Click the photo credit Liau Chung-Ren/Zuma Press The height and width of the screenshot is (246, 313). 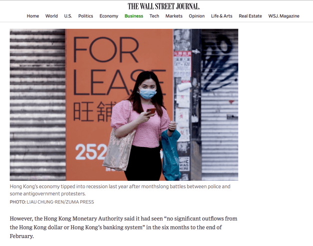pyautogui.click(x=52, y=202)
